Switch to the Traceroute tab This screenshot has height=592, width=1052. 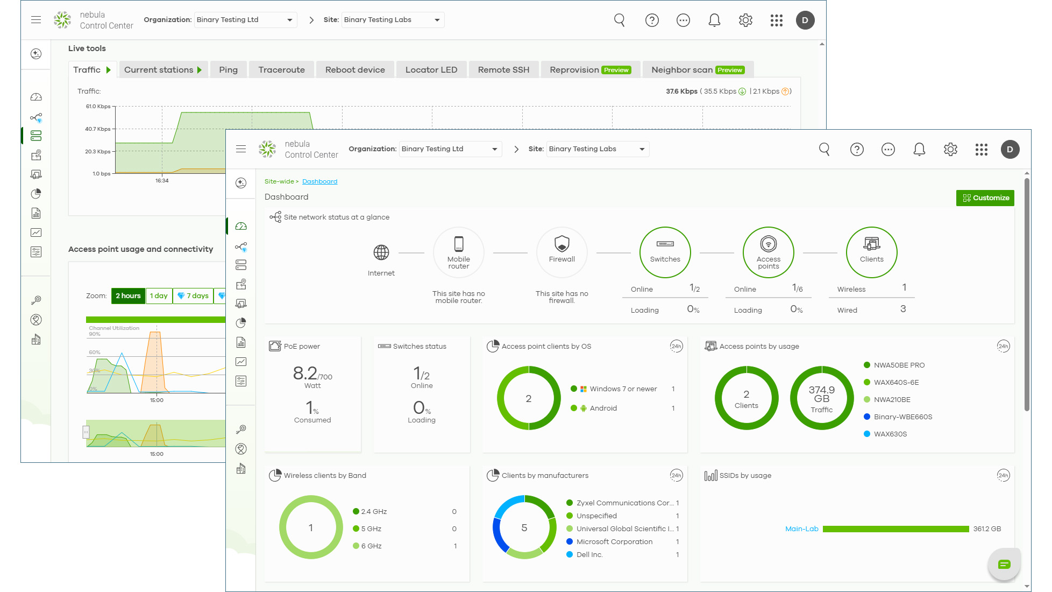click(281, 69)
